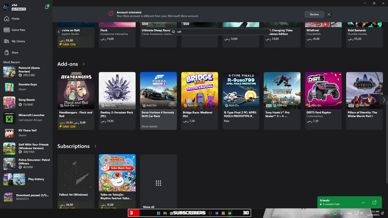The width and height of the screenshot is (388, 218).
Task: Open Headbangers - Flock and Roll add-on
Action: click(76, 101)
